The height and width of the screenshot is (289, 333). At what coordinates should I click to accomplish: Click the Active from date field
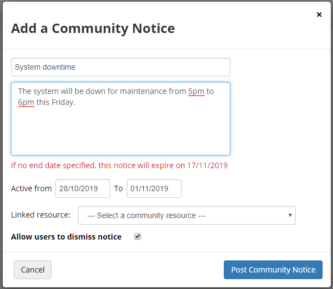pyautogui.click(x=83, y=188)
